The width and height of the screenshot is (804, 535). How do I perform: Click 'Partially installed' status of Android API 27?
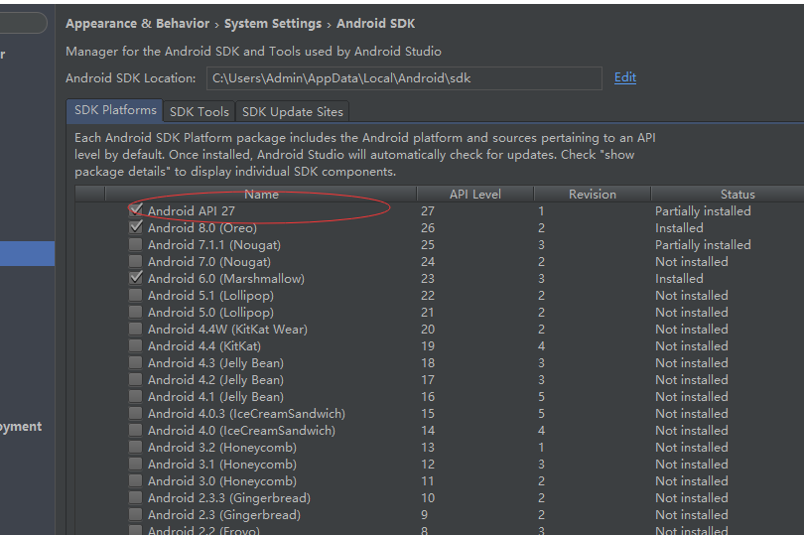point(703,210)
